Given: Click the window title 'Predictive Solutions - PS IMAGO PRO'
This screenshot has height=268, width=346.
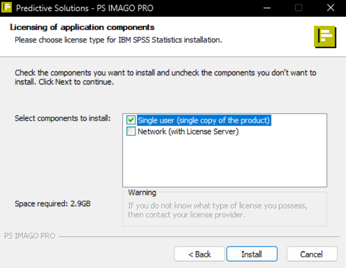Looking at the screenshot, I should point(84,8).
